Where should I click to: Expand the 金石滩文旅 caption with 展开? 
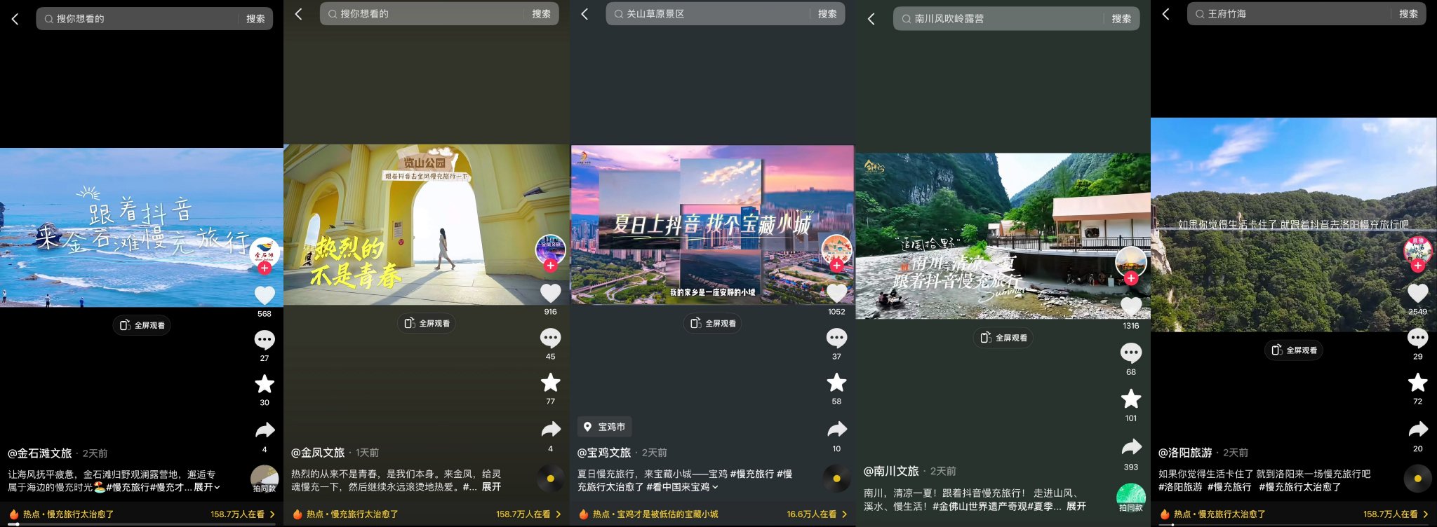click(x=206, y=487)
